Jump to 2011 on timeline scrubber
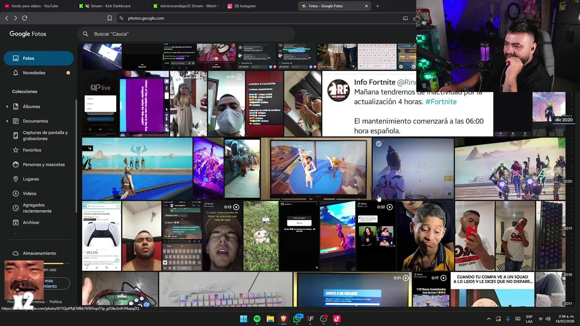 tap(568, 303)
